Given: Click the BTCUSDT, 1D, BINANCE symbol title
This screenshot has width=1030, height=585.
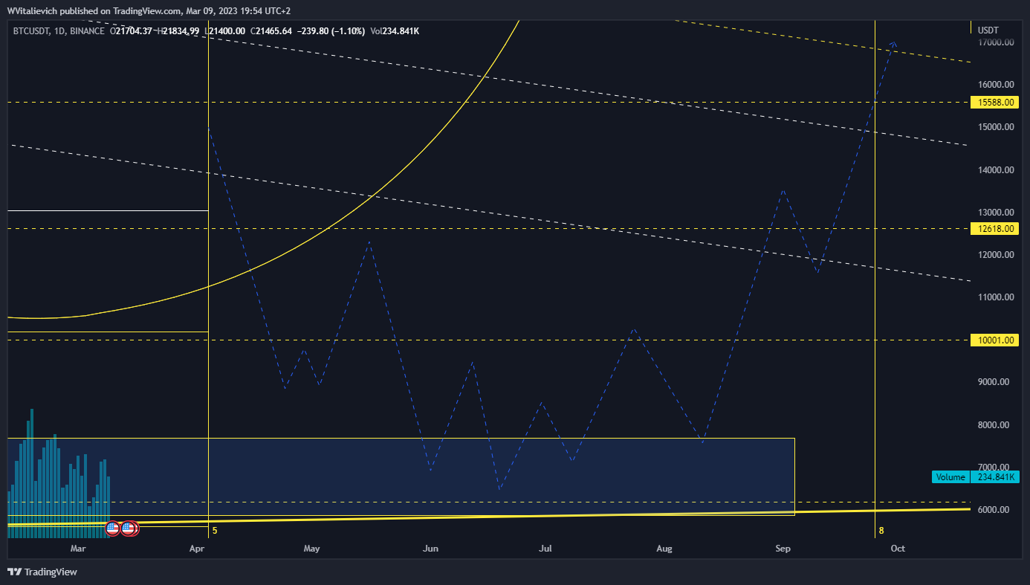Looking at the screenshot, I should coord(59,30).
